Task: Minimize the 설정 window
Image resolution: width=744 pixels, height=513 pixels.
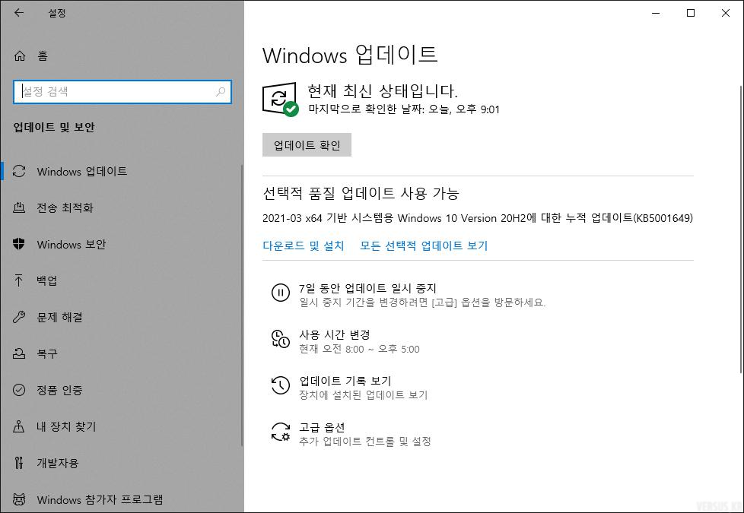Action: point(657,13)
